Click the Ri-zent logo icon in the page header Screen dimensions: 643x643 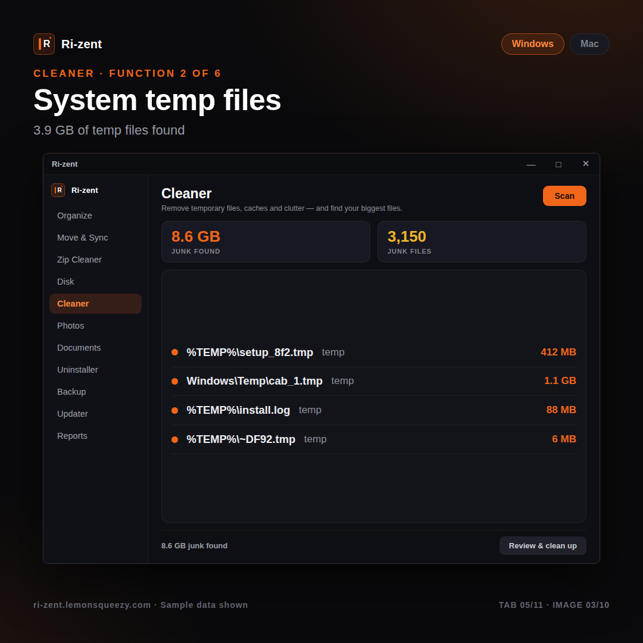(44, 44)
